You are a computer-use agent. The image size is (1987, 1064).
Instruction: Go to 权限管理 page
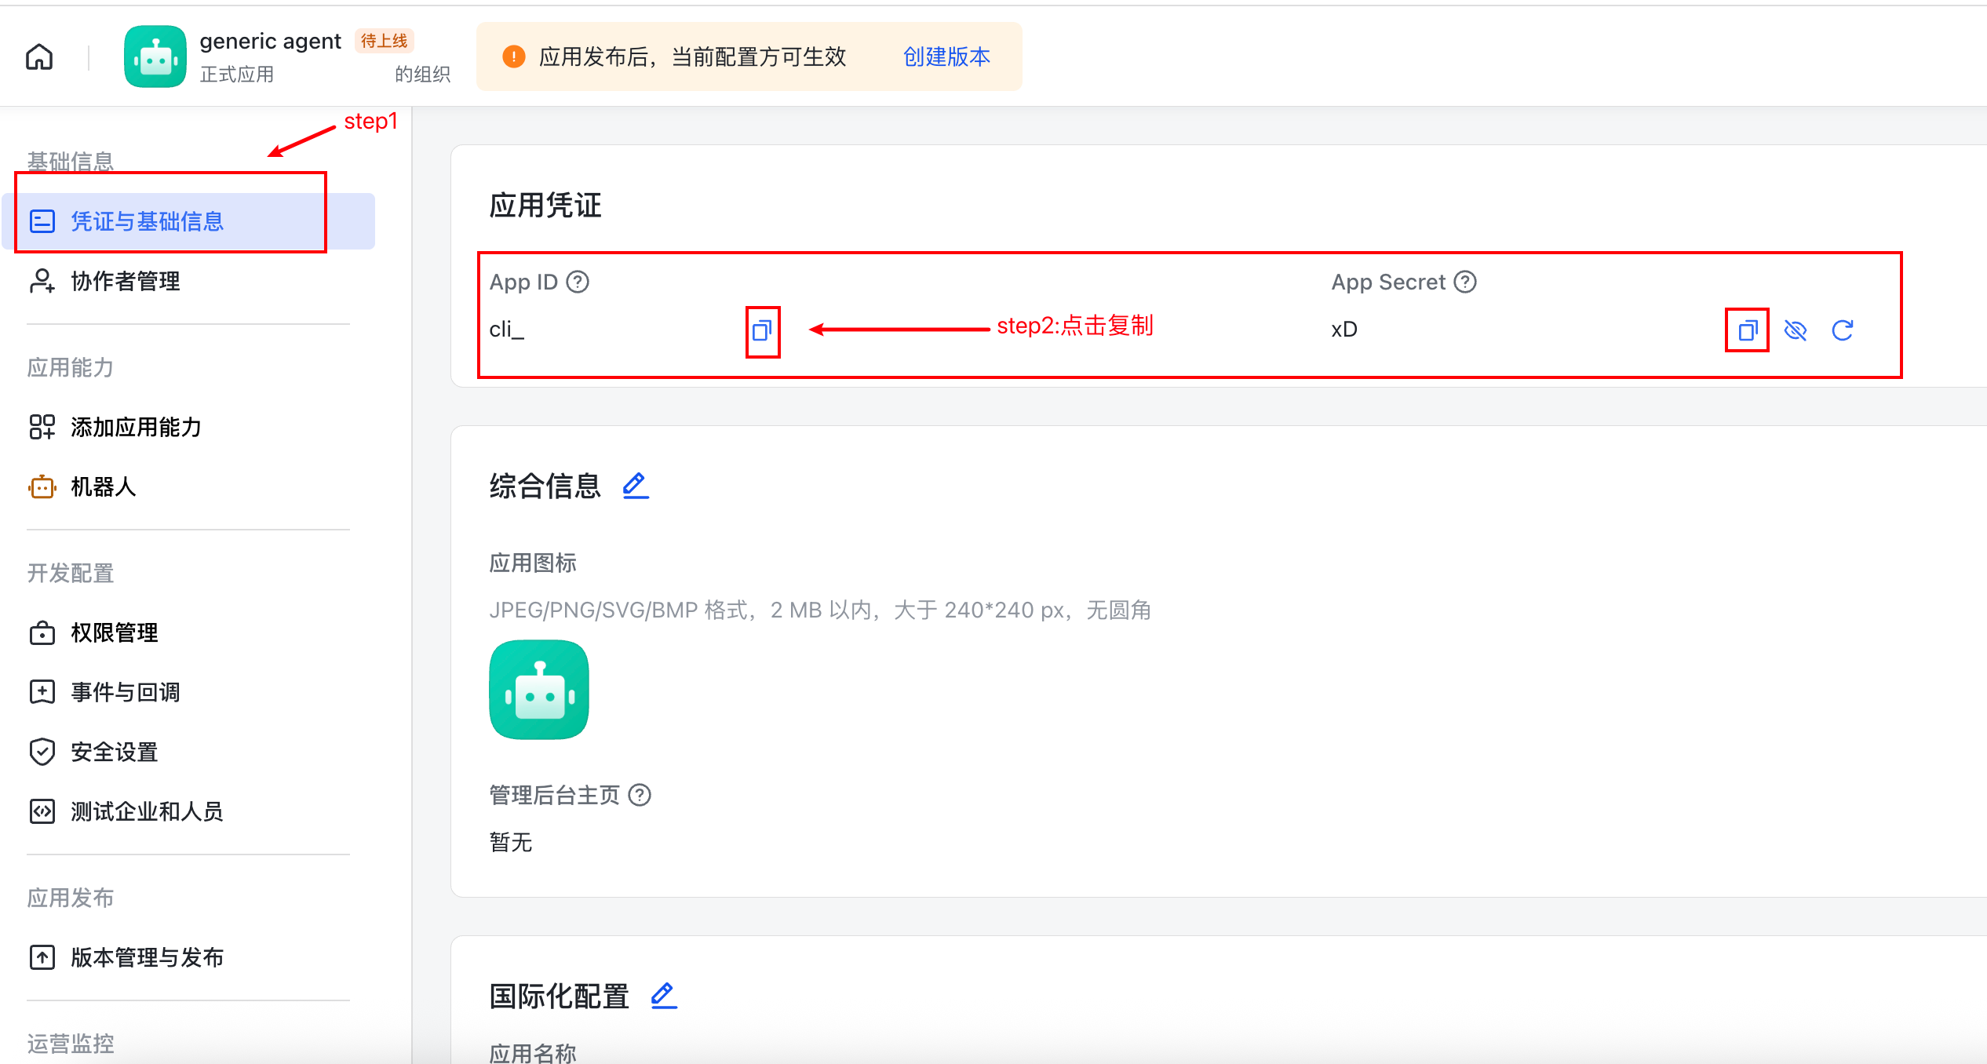115,632
